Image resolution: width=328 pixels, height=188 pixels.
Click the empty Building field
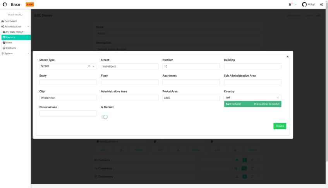click(x=252, y=66)
